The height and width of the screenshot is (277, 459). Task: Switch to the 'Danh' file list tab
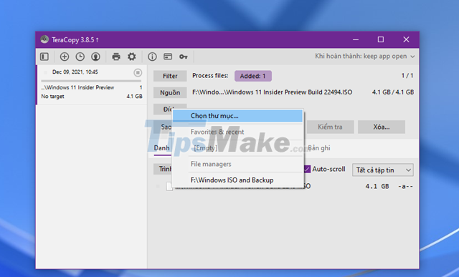click(162, 148)
